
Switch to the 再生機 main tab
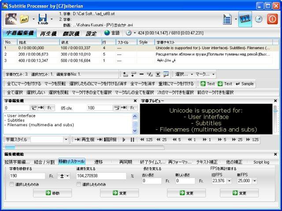[x=48, y=33]
